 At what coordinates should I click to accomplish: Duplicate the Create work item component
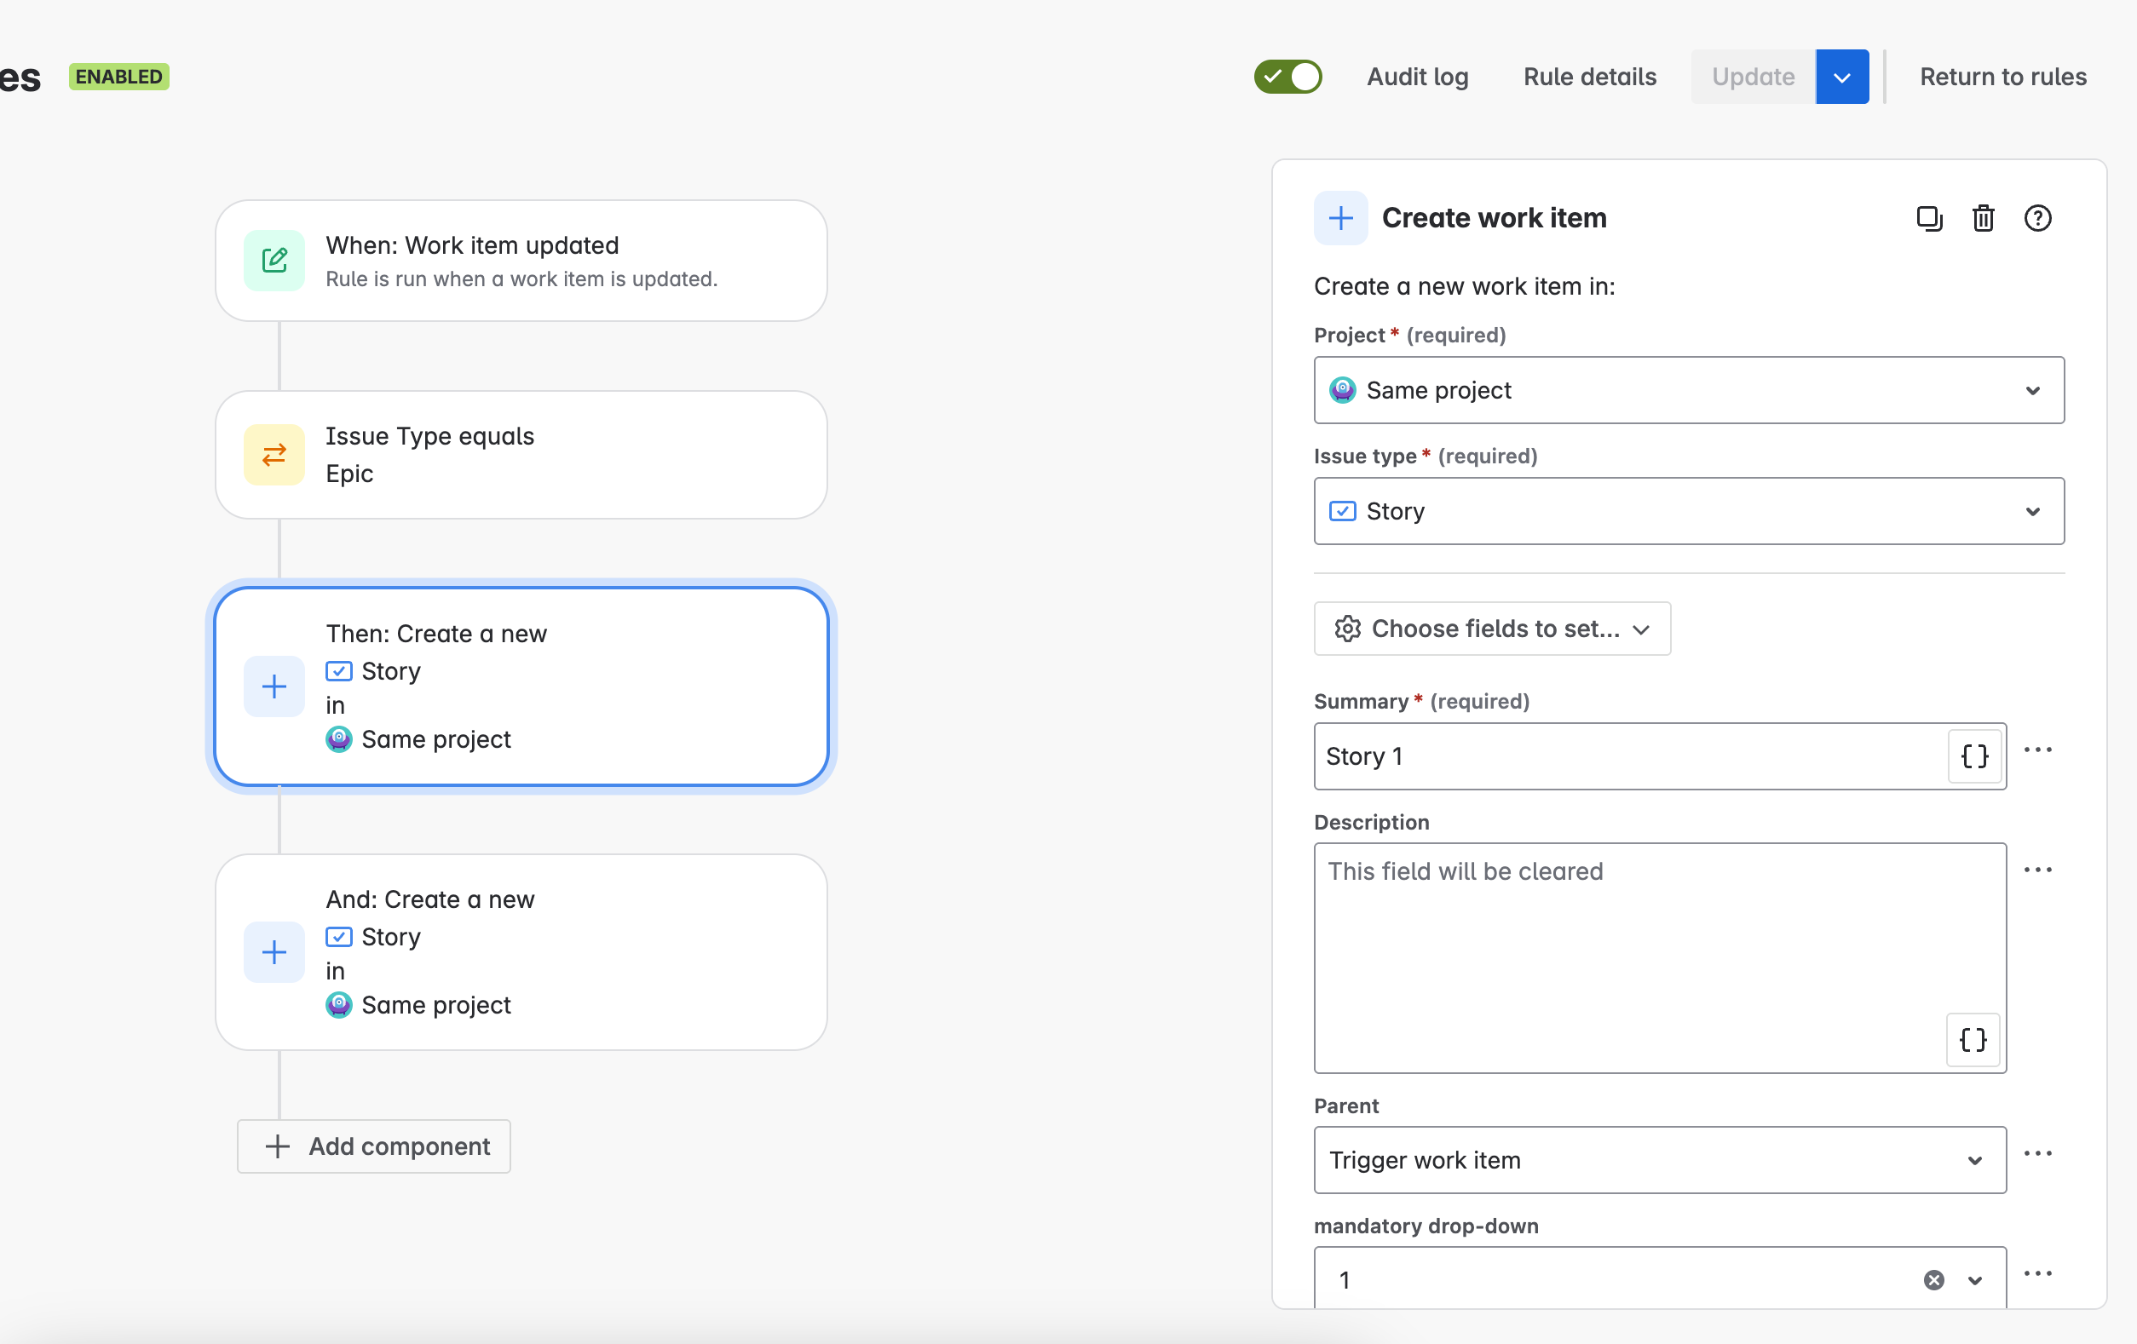click(x=1929, y=218)
